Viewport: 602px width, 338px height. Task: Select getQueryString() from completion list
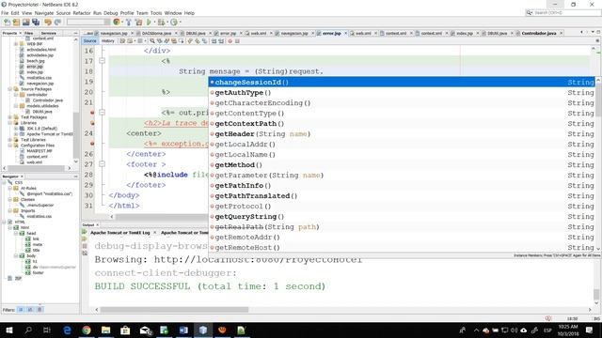tap(402, 217)
